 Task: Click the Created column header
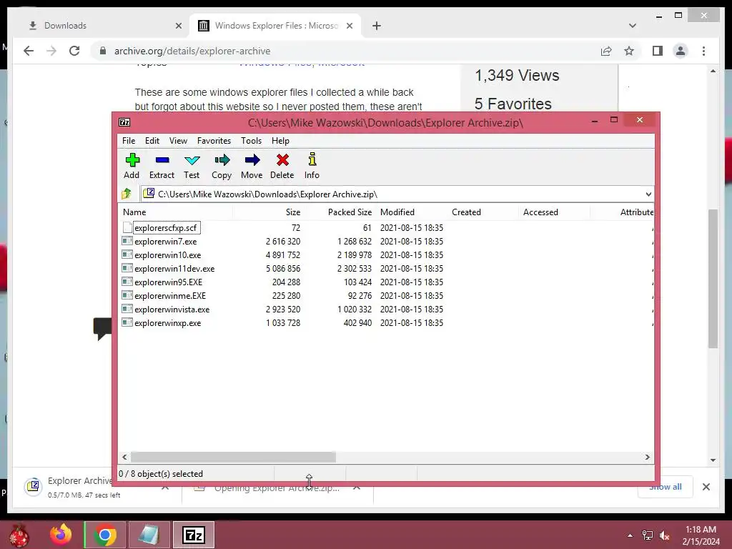click(x=483, y=212)
